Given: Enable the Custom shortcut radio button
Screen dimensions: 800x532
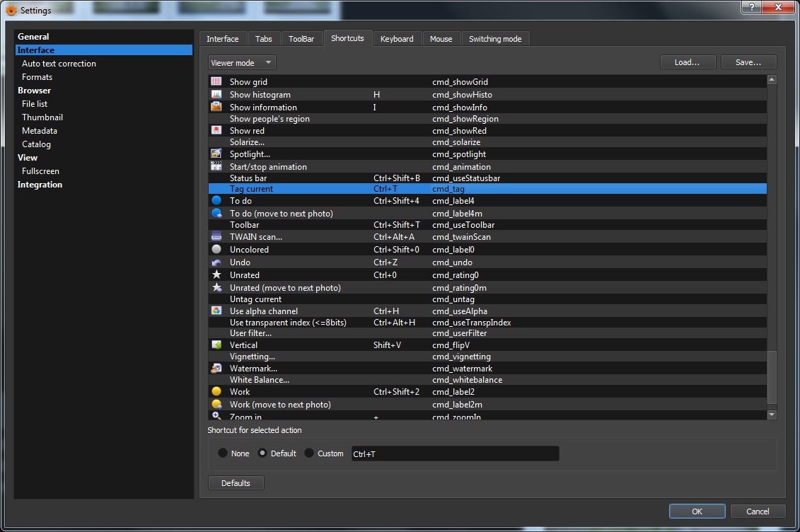Looking at the screenshot, I should click(309, 453).
